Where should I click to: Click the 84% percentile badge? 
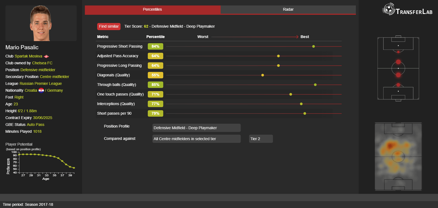(x=155, y=47)
